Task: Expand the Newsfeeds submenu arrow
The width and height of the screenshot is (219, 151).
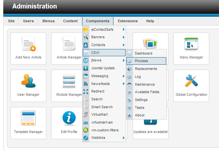Action: point(124,84)
